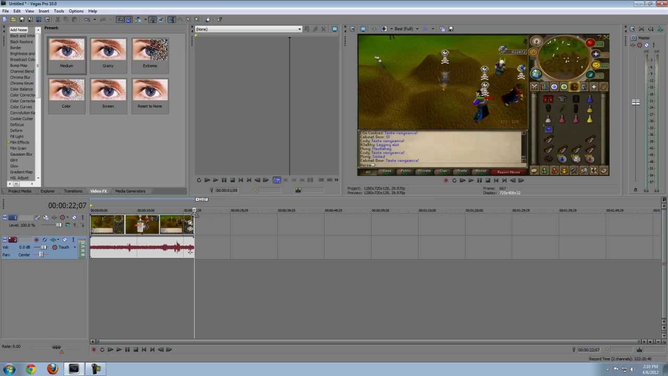Click the Save project toolbar icon

[x=21, y=19]
